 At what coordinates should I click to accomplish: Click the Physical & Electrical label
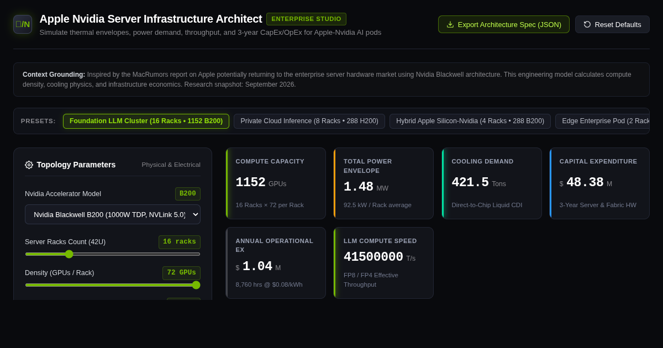(171, 165)
